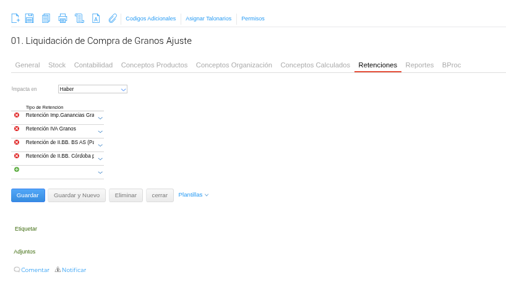The height and width of the screenshot is (298, 506).
Task: Click the paperclip attachment icon
Action: 113,19
